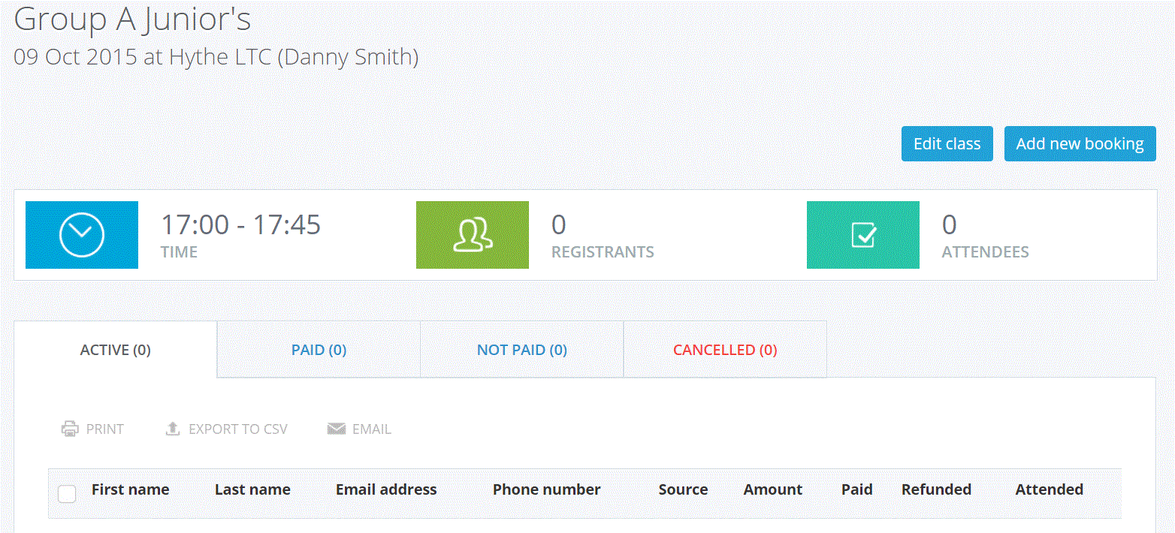1175x533 pixels.
Task: Select the Active (0) tab
Action: tap(116, 350)
